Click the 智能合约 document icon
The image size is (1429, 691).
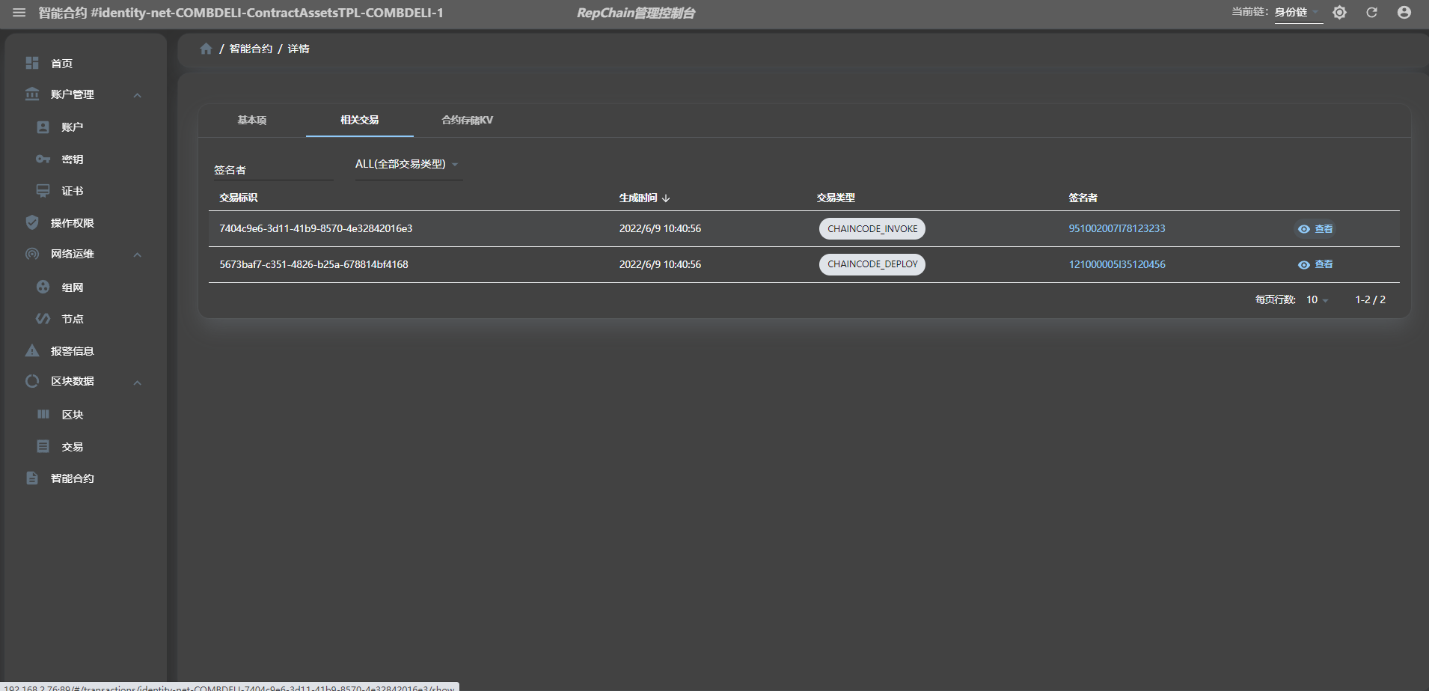click(x=32, y=478)
